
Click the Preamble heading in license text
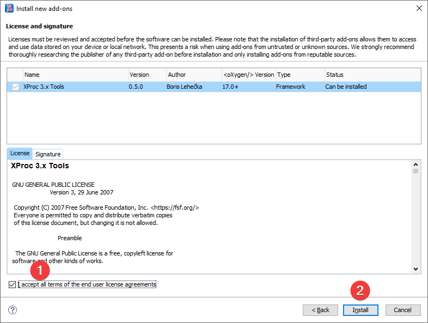click(70, 238)
